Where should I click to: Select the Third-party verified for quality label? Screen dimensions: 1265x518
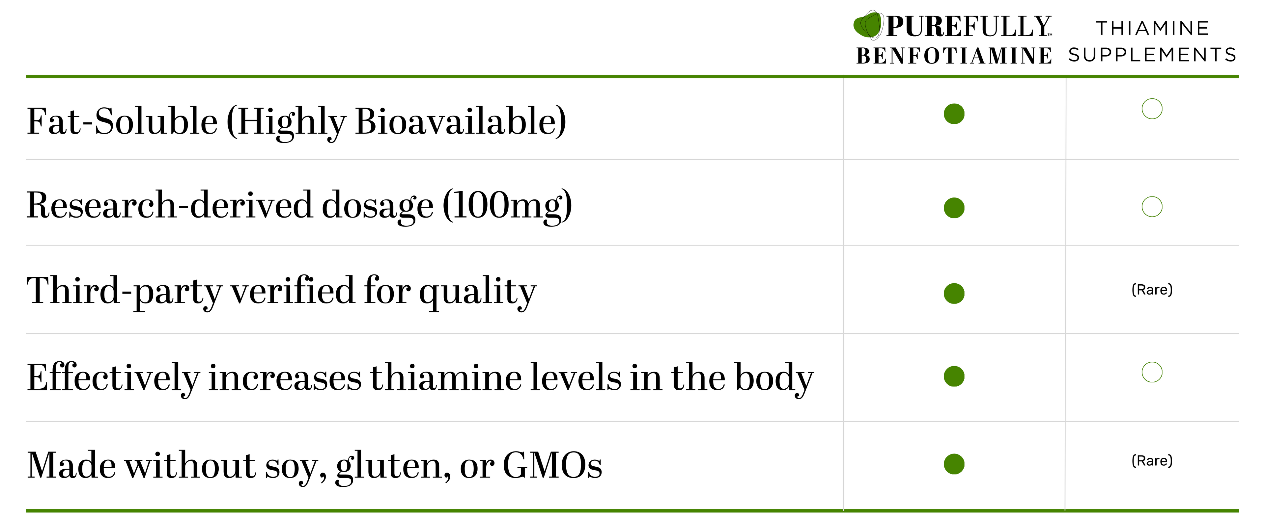281,291
